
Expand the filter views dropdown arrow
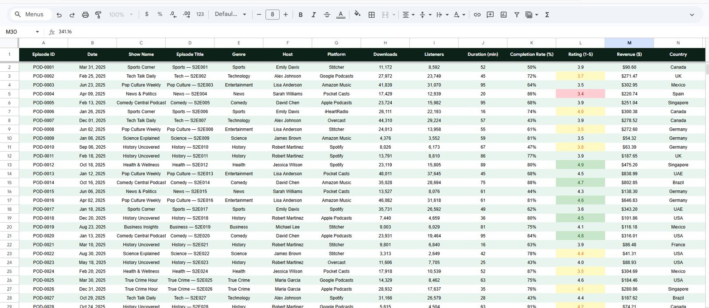pos(537,15)
